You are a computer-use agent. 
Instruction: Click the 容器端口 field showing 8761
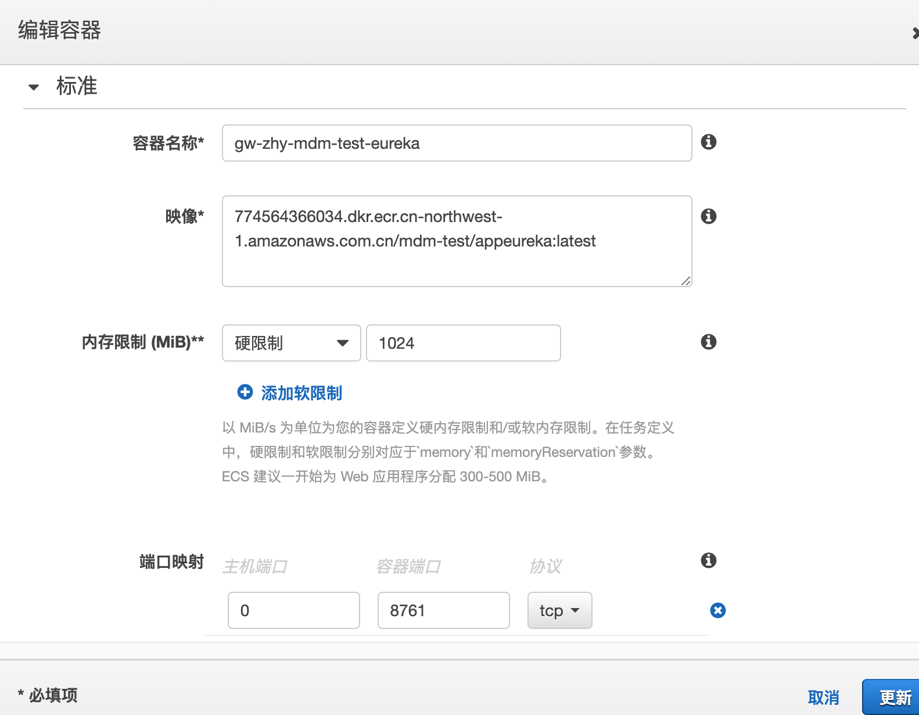coord(443,610)
